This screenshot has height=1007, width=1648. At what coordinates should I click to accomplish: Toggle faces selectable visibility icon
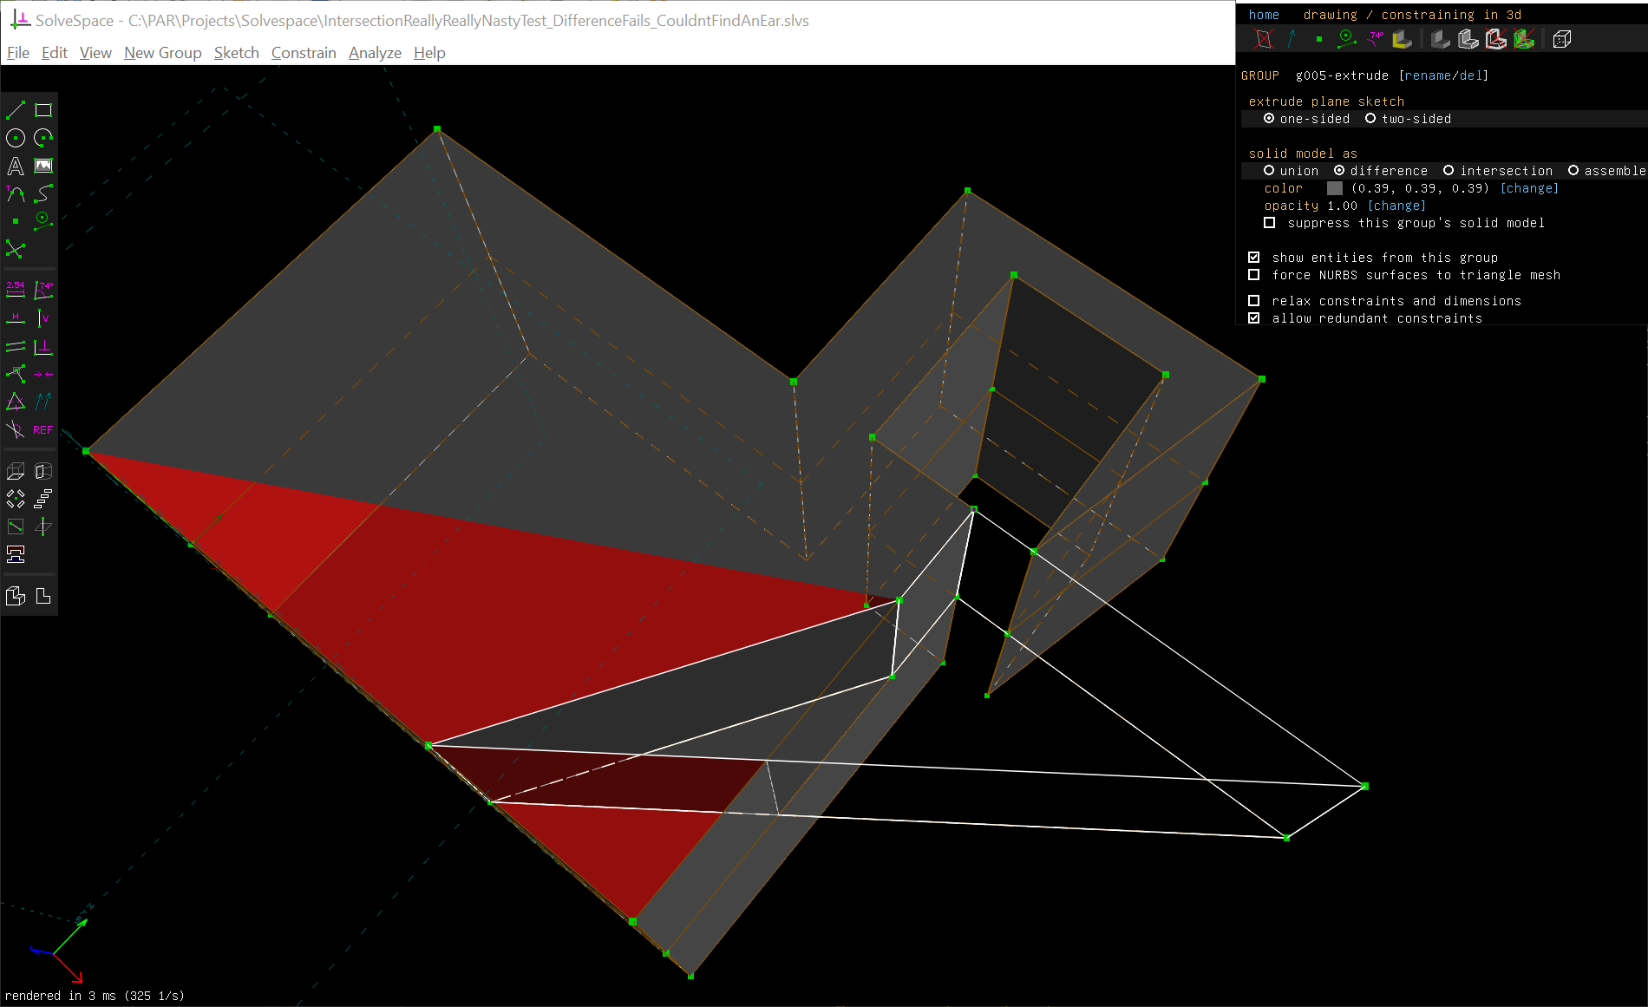click(x=1403, y=39)
